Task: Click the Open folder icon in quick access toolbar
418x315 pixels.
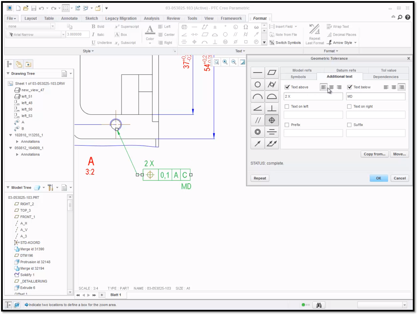Action: pos(26,8)
